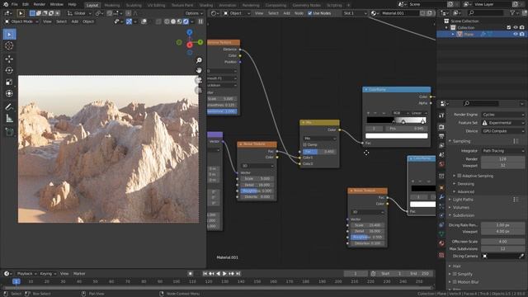Switch to the Sculpting workspace tab

pos(134,6)
